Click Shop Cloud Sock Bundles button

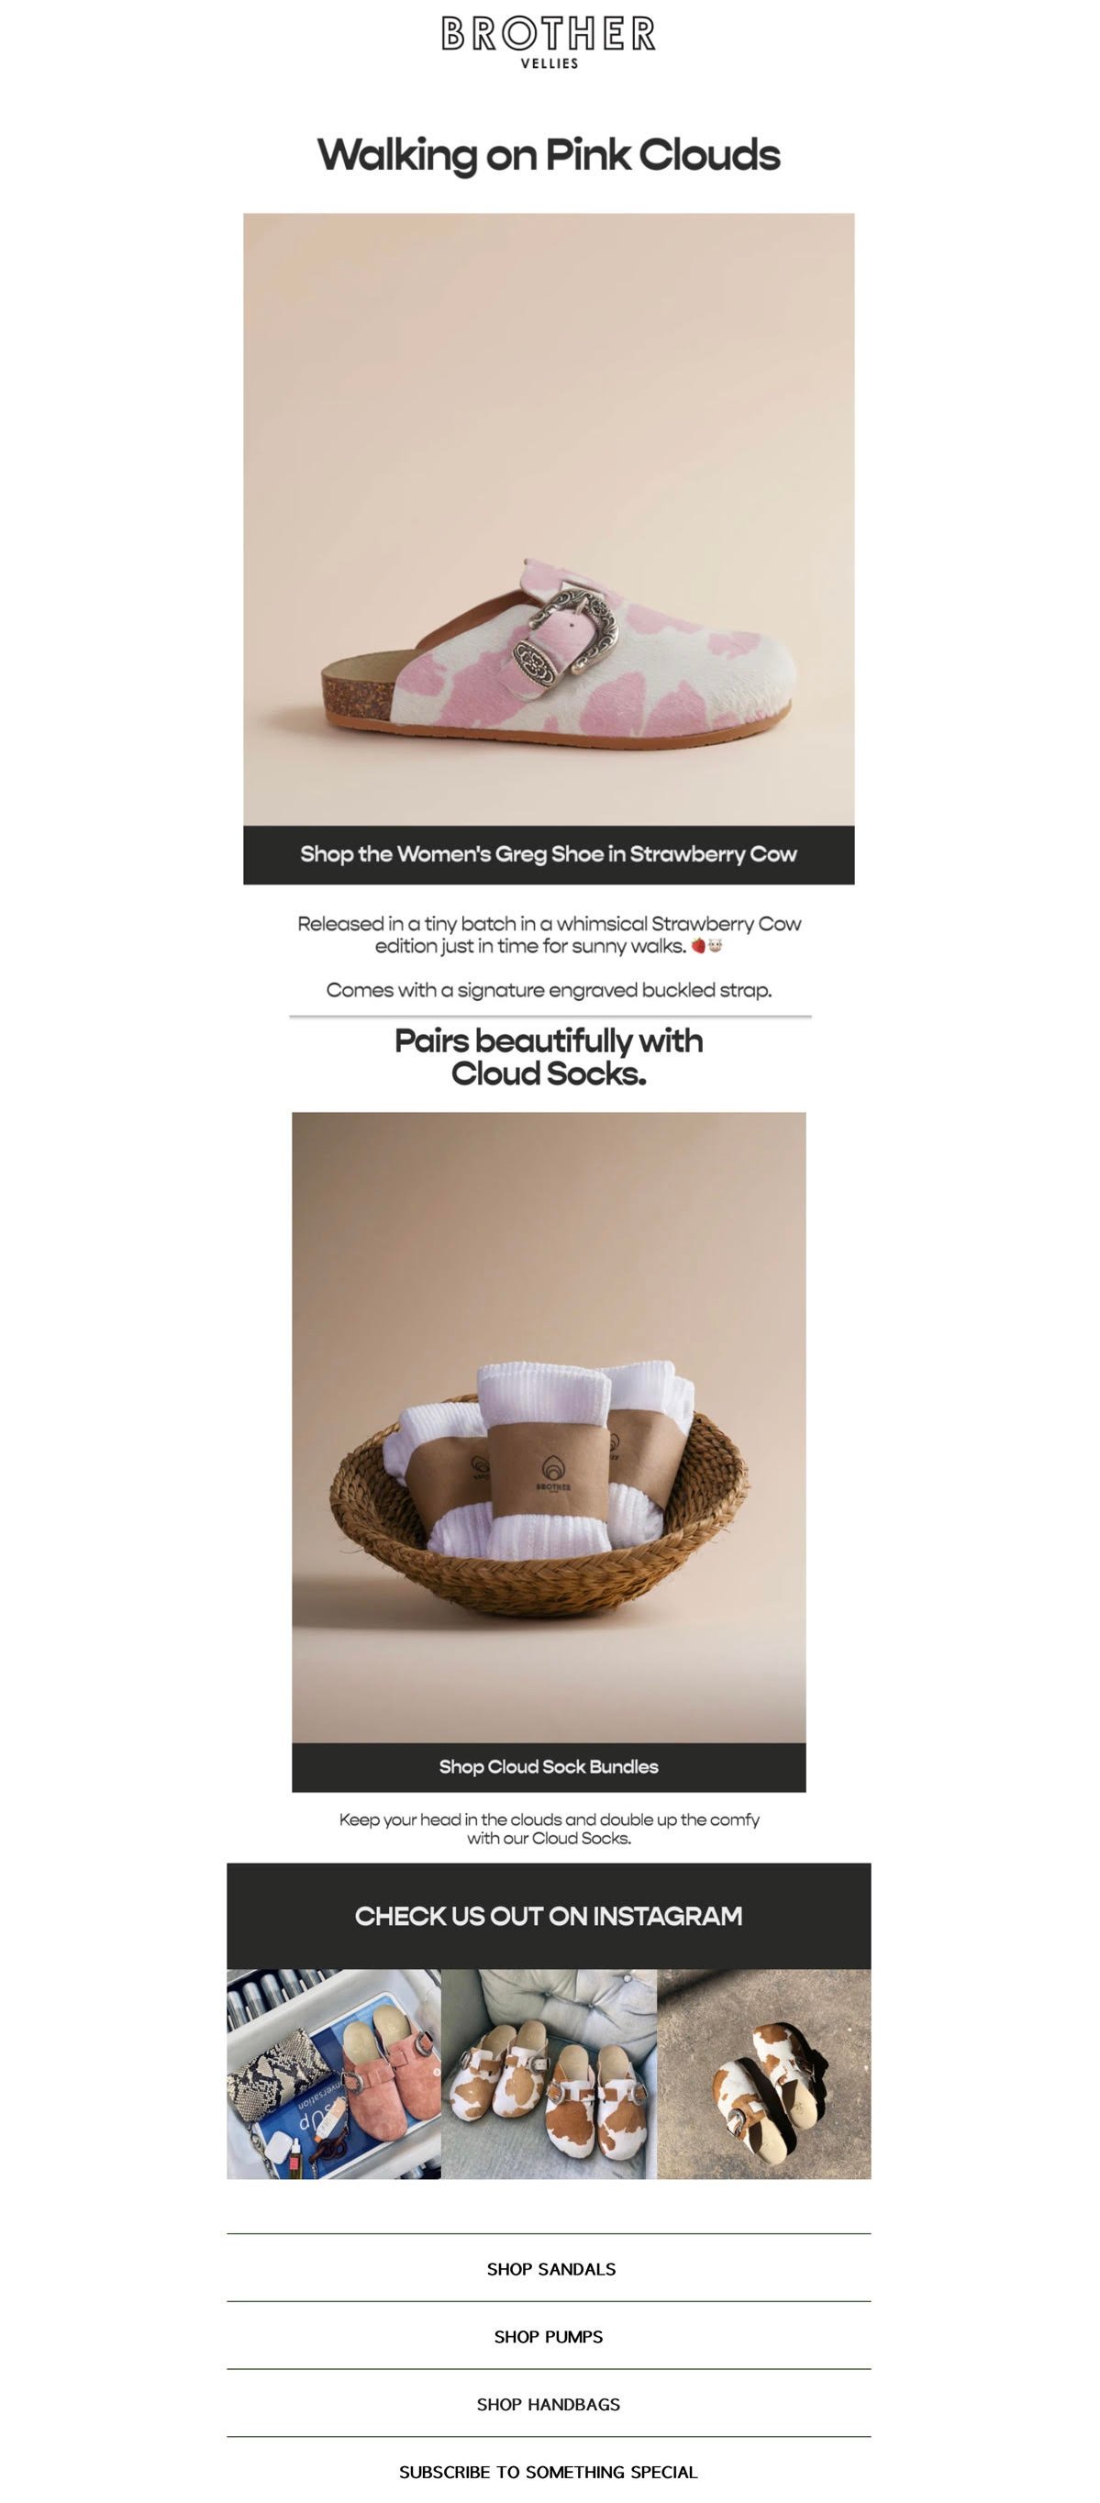tap(549, 1767)
